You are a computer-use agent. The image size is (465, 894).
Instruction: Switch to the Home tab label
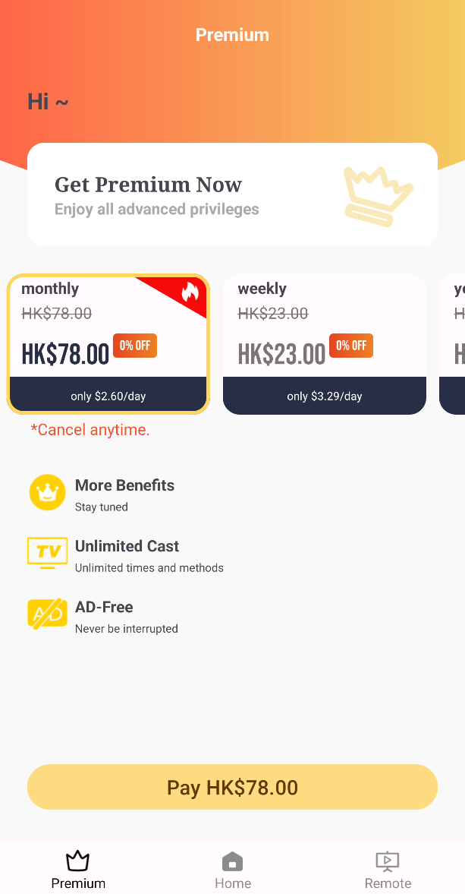point(233,883)
